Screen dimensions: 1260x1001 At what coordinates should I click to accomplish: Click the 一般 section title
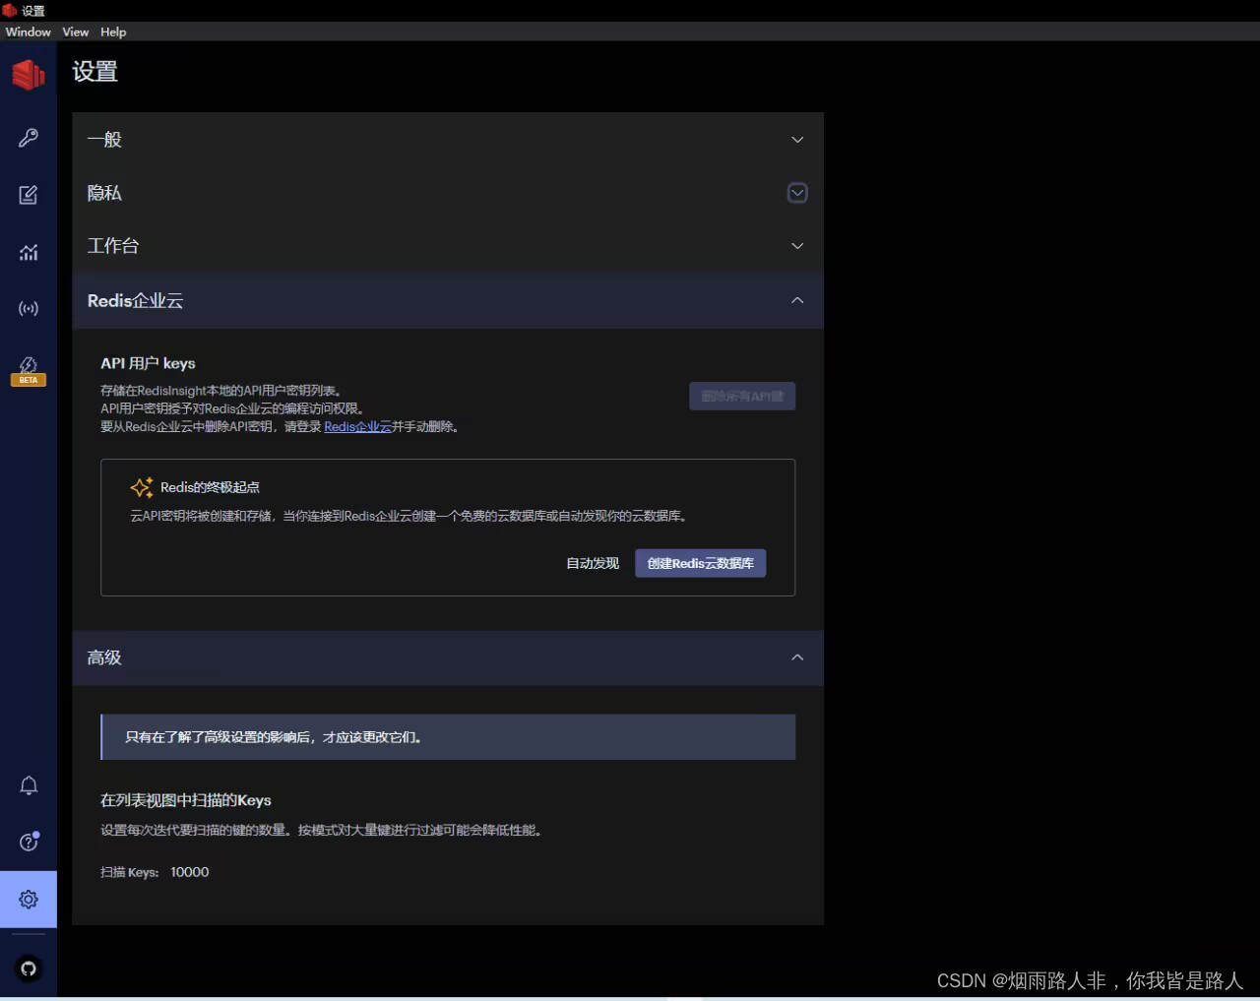point(104,140)
